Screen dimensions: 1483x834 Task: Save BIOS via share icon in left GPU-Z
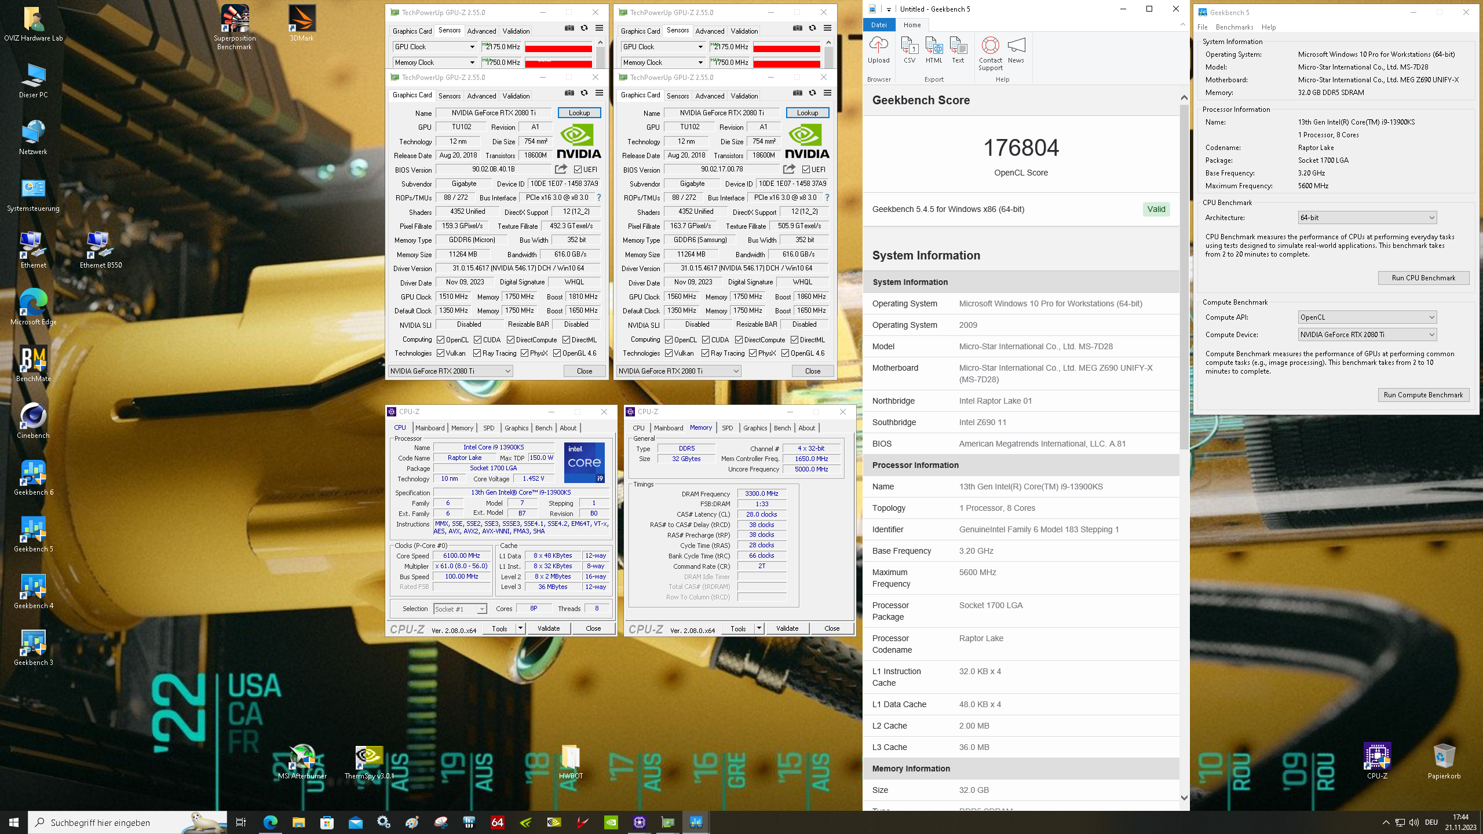(x=561, y=169)
